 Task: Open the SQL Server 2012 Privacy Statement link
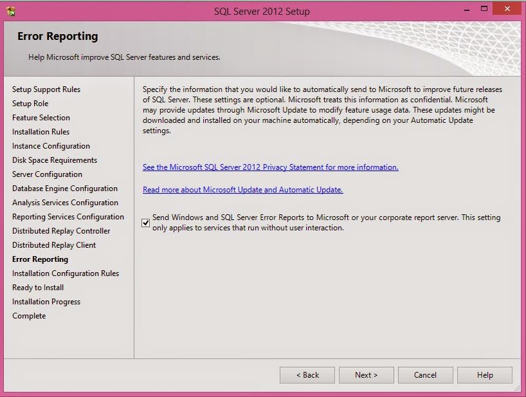270,167
